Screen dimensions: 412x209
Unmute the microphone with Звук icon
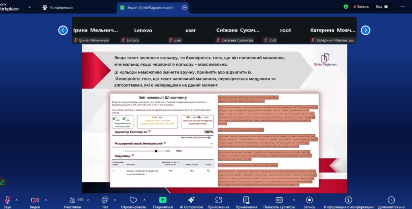pyautogui.click(x=7, y=200)
